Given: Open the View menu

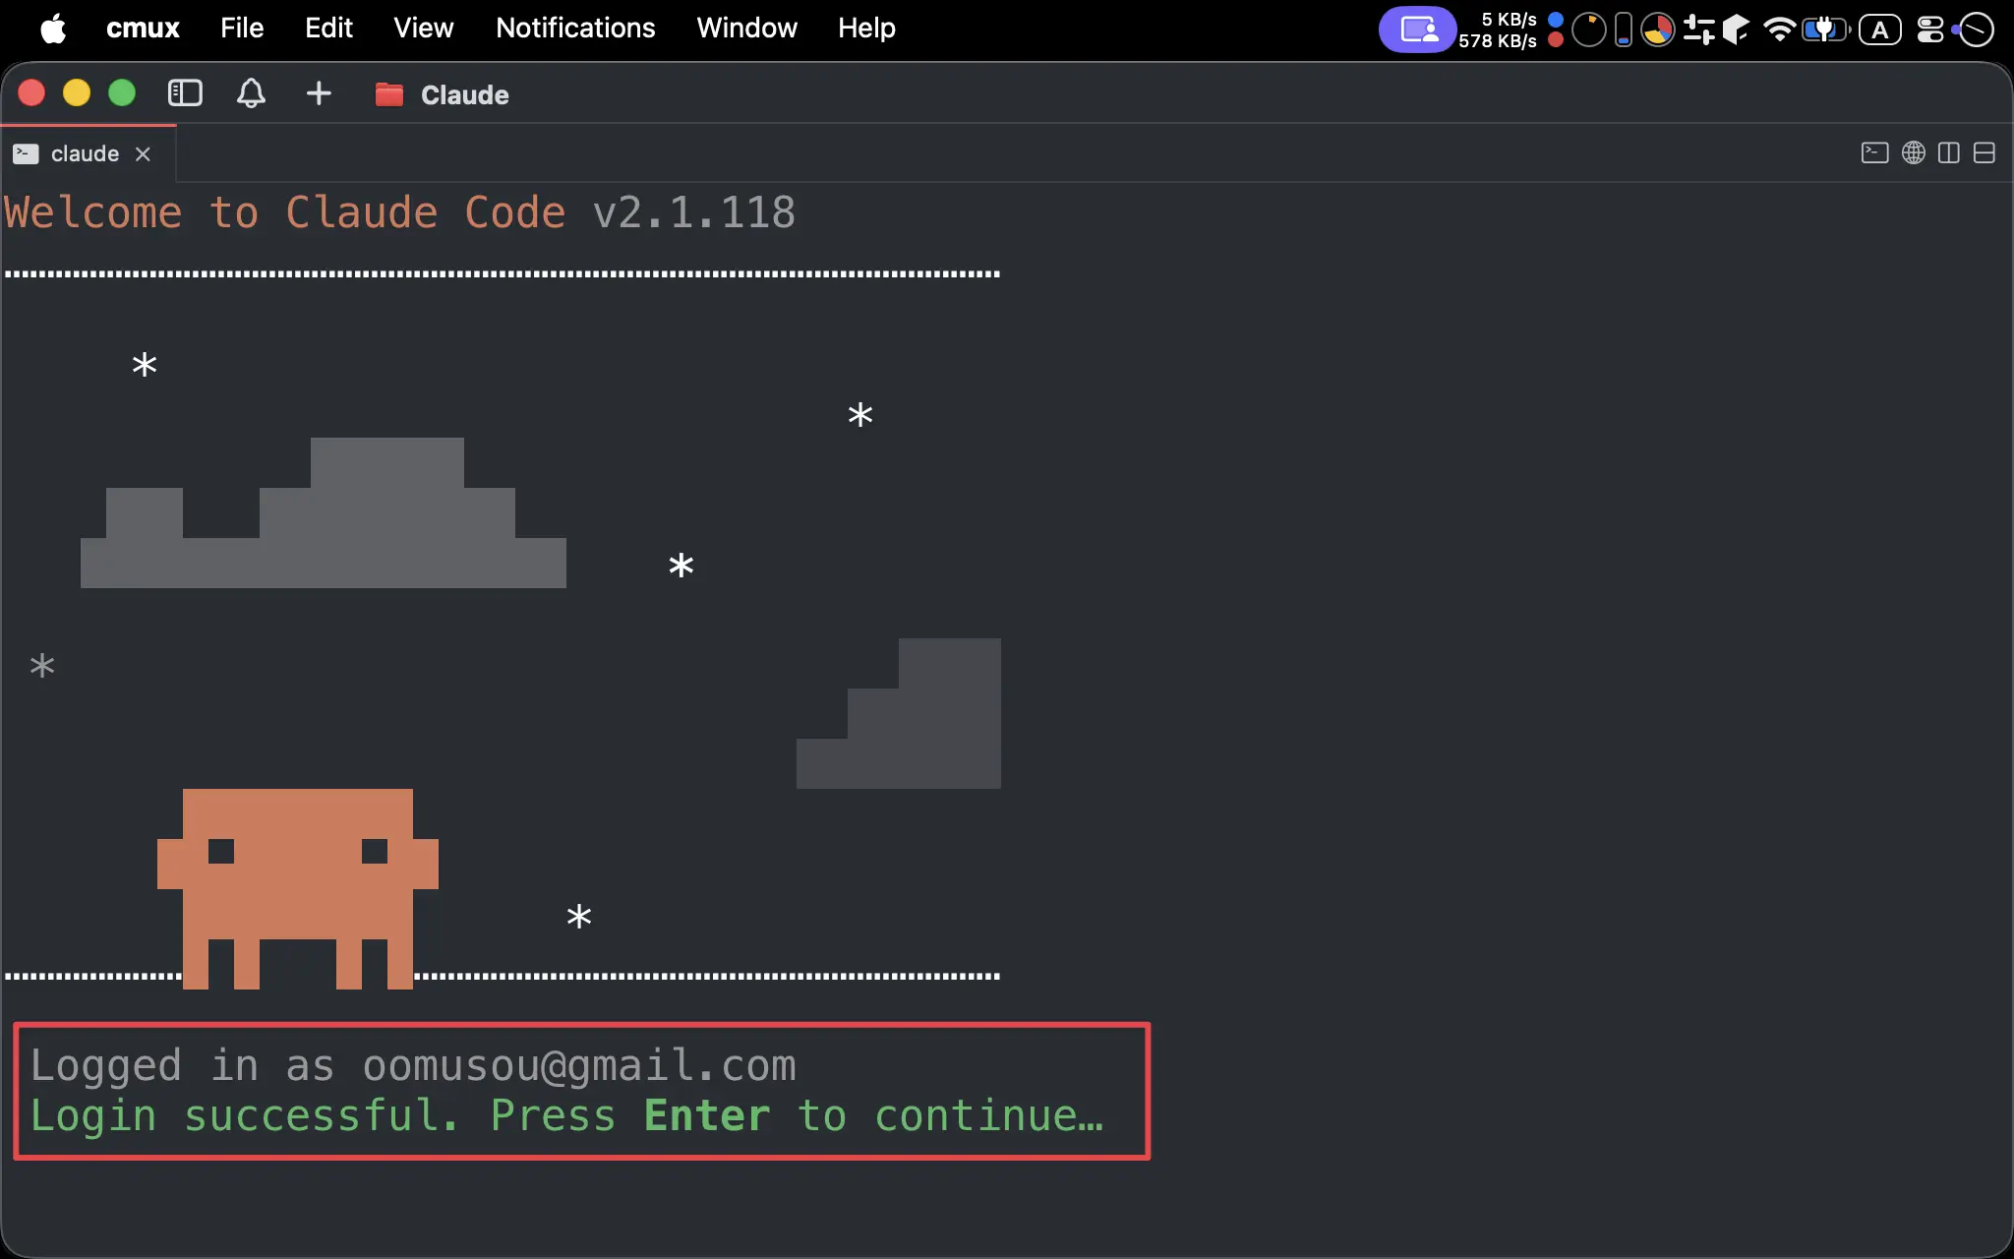Looking at the screenshot, I should (x=424, y=29).
